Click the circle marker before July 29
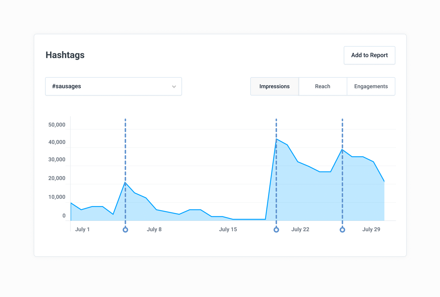Image resolution: width=440 pixels, height=297 pixels. point(342,230)
